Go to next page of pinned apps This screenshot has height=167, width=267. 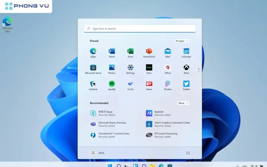tap(199, 71)
